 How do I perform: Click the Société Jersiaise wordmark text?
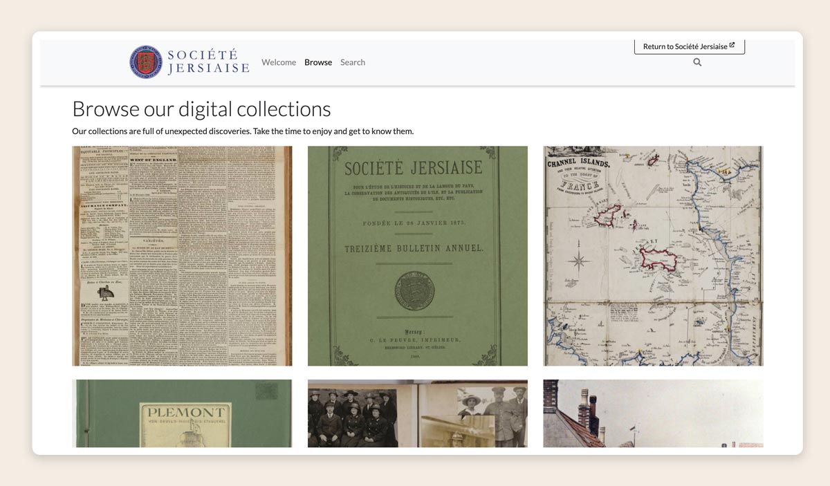point(208,62)
